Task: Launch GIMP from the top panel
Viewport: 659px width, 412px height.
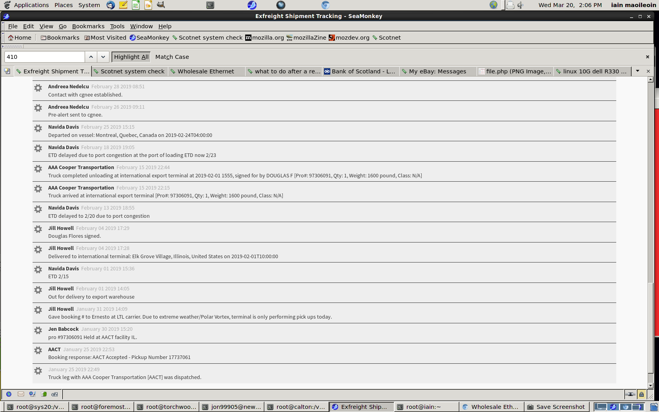Action: click(x=161, y=5)
